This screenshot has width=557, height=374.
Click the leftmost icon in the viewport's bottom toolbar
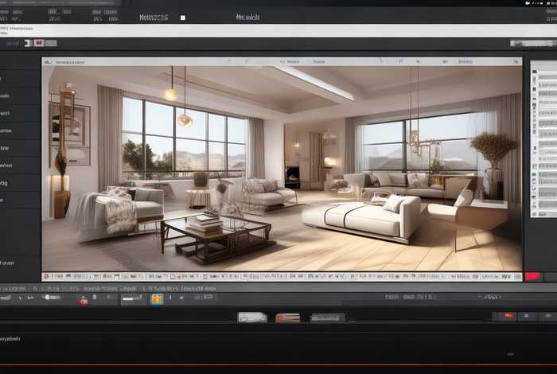pyautogui.click(x=48, y=276)
